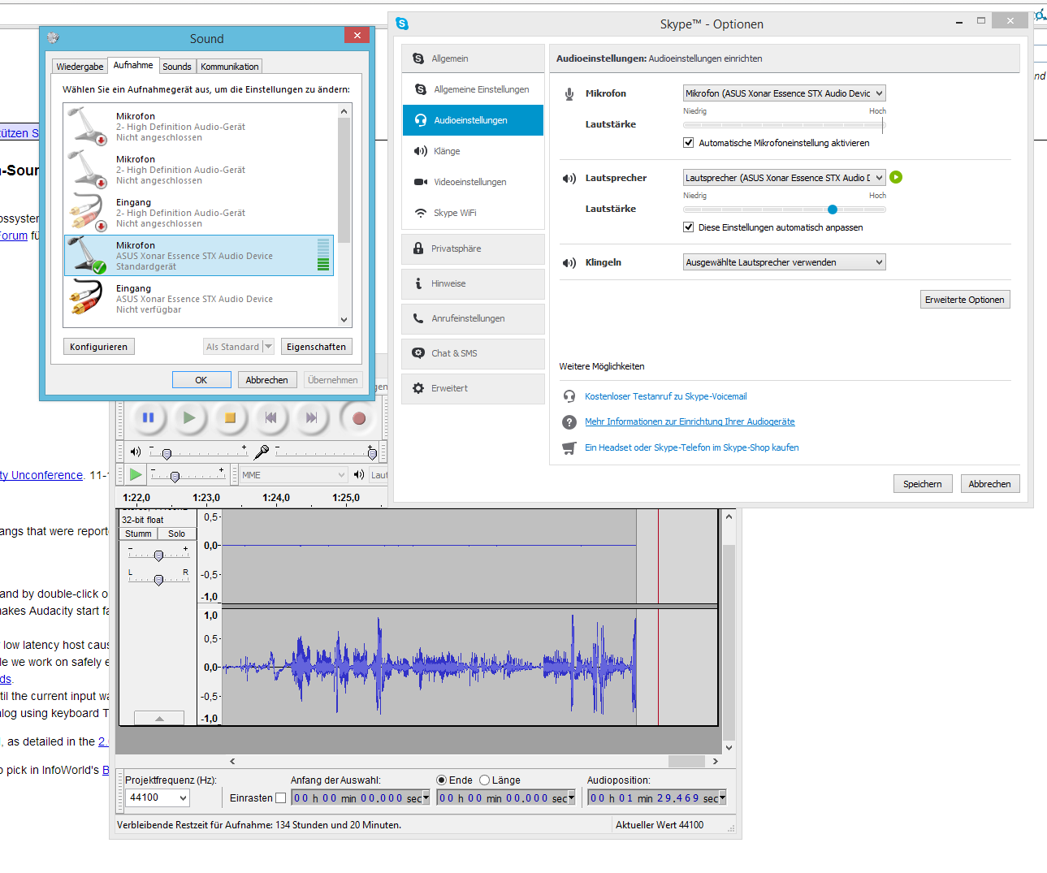Open Videoeinstellungen in Skype sidebar
The image size is (1047, 873).
pyautogui.click(x=474, y=182)
